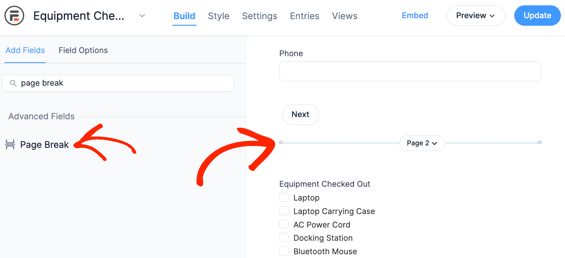This screenshot has height=258, width=565.
Task: Enable the AC Power Cord checkbox
Action: [x=284, y=224]
